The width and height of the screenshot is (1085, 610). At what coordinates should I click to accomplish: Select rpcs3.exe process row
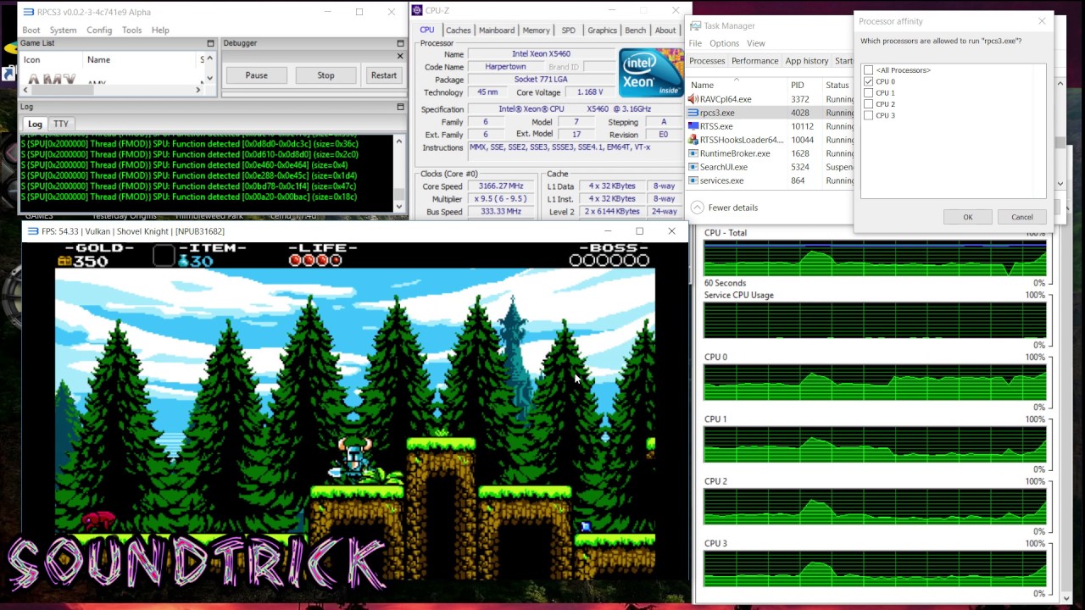[771, 113]
